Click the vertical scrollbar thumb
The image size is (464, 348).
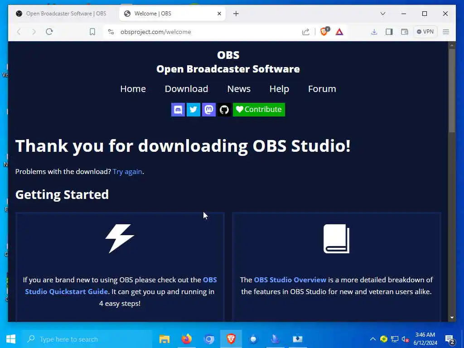(x=452, y=91)
